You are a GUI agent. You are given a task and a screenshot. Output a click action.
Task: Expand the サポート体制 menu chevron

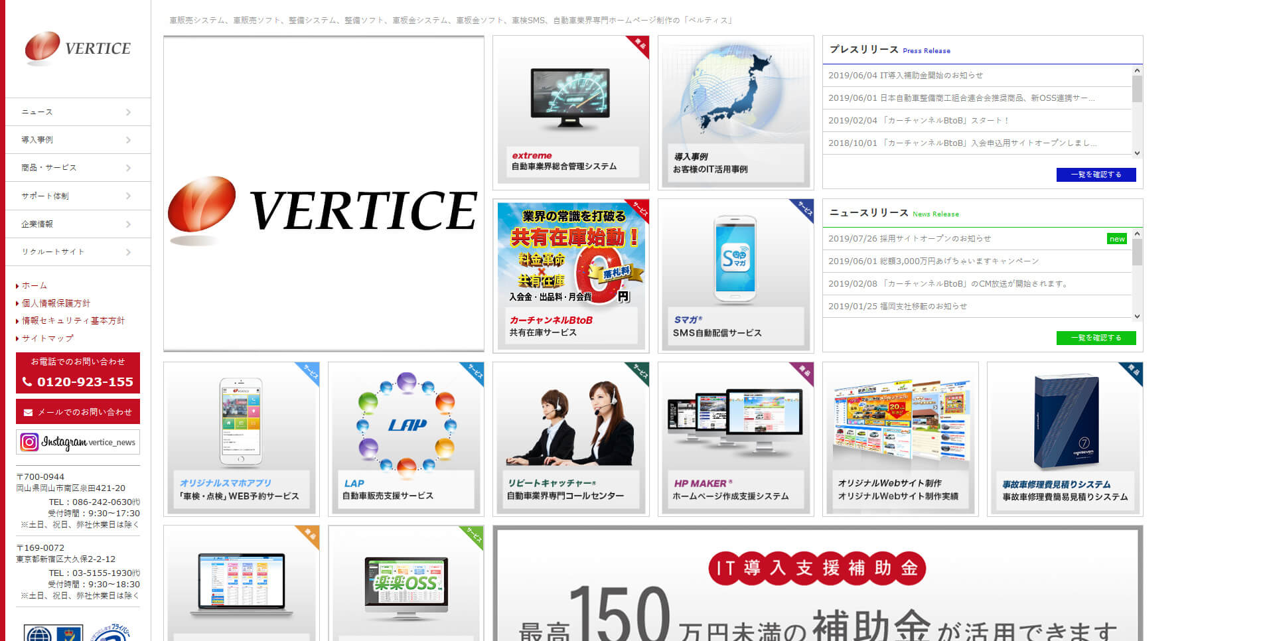coord(128,196)
